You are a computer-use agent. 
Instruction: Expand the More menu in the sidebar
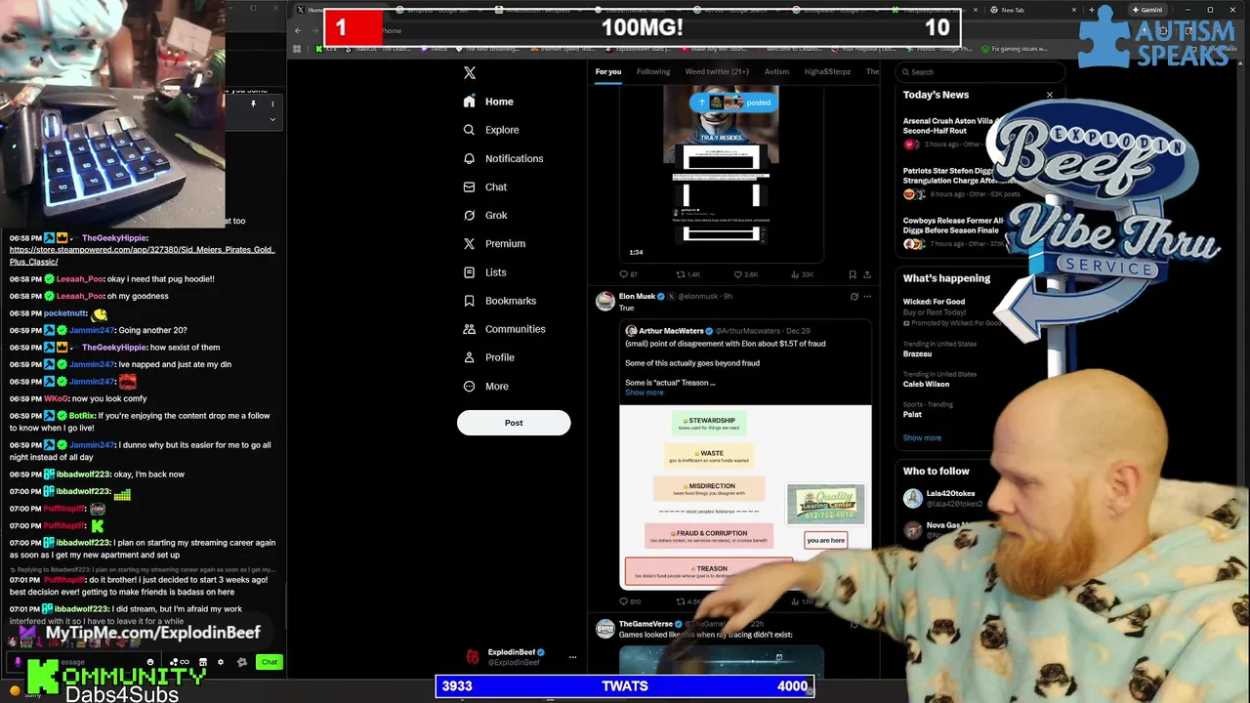(486, 386)
